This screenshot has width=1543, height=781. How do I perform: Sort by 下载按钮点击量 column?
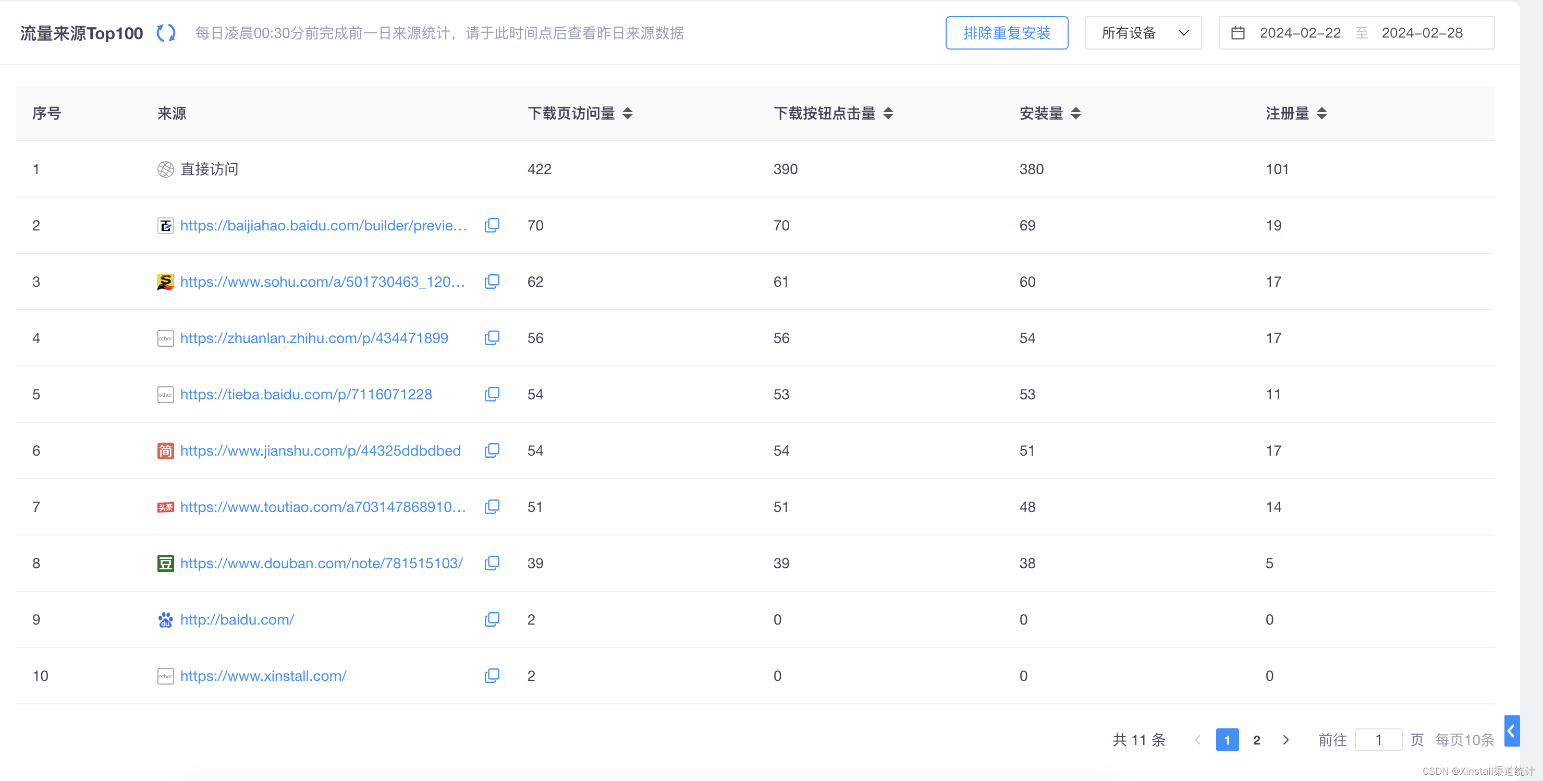888,113
